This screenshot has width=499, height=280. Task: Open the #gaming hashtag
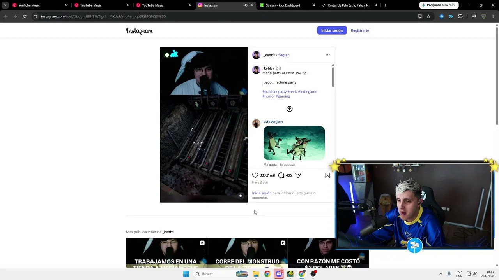pos(283,96)
